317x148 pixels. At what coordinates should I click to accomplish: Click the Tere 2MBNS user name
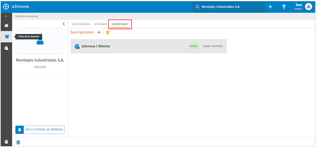pos(298,7)
